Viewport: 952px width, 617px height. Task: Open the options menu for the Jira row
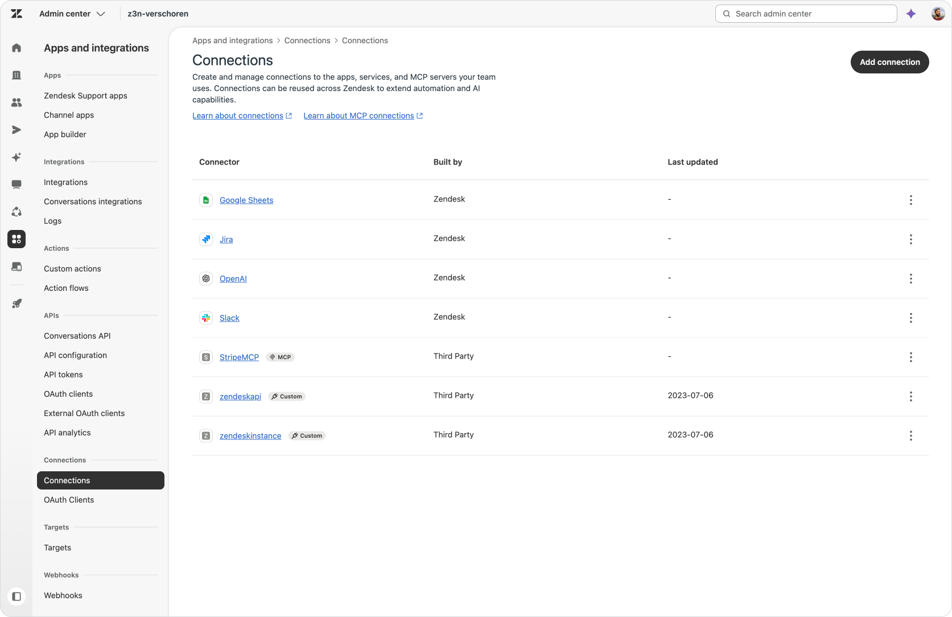point(910,239)
